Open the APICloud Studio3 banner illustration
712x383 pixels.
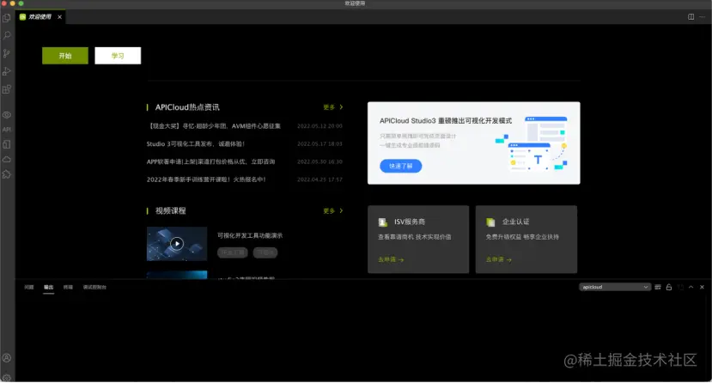click(531, 143)
